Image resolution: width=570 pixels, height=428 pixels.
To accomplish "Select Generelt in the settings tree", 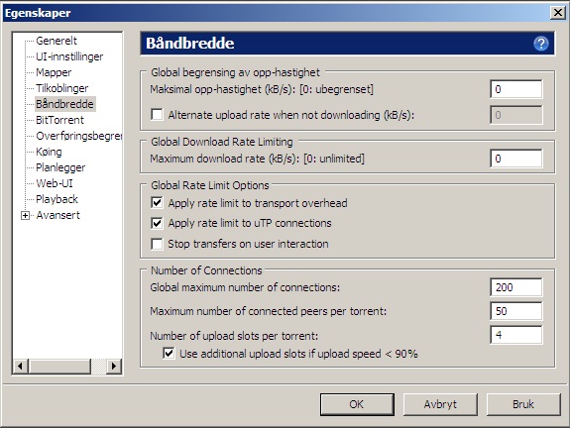I will [57, 41].
